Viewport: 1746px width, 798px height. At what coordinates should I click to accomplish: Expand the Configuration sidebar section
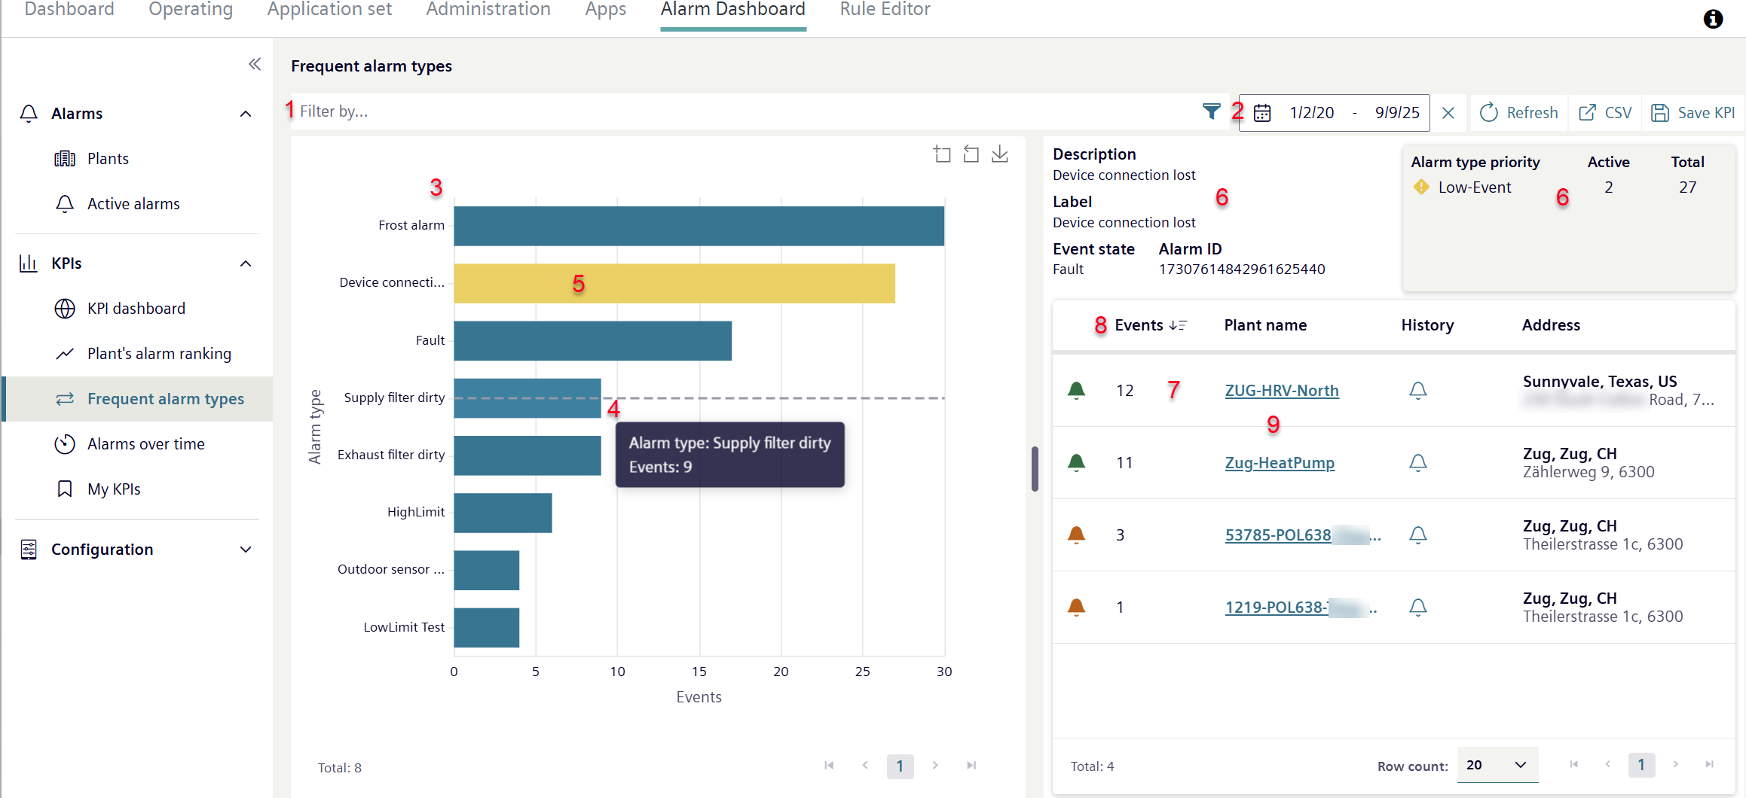246,550
